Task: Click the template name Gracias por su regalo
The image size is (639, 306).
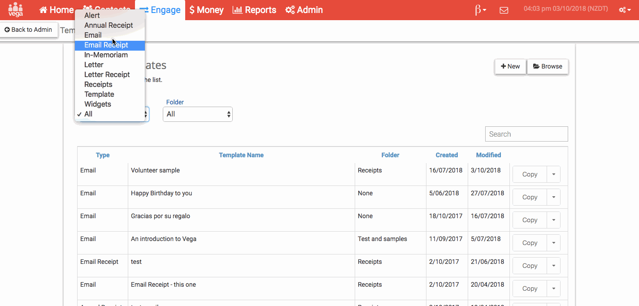Action: [161, 216]
